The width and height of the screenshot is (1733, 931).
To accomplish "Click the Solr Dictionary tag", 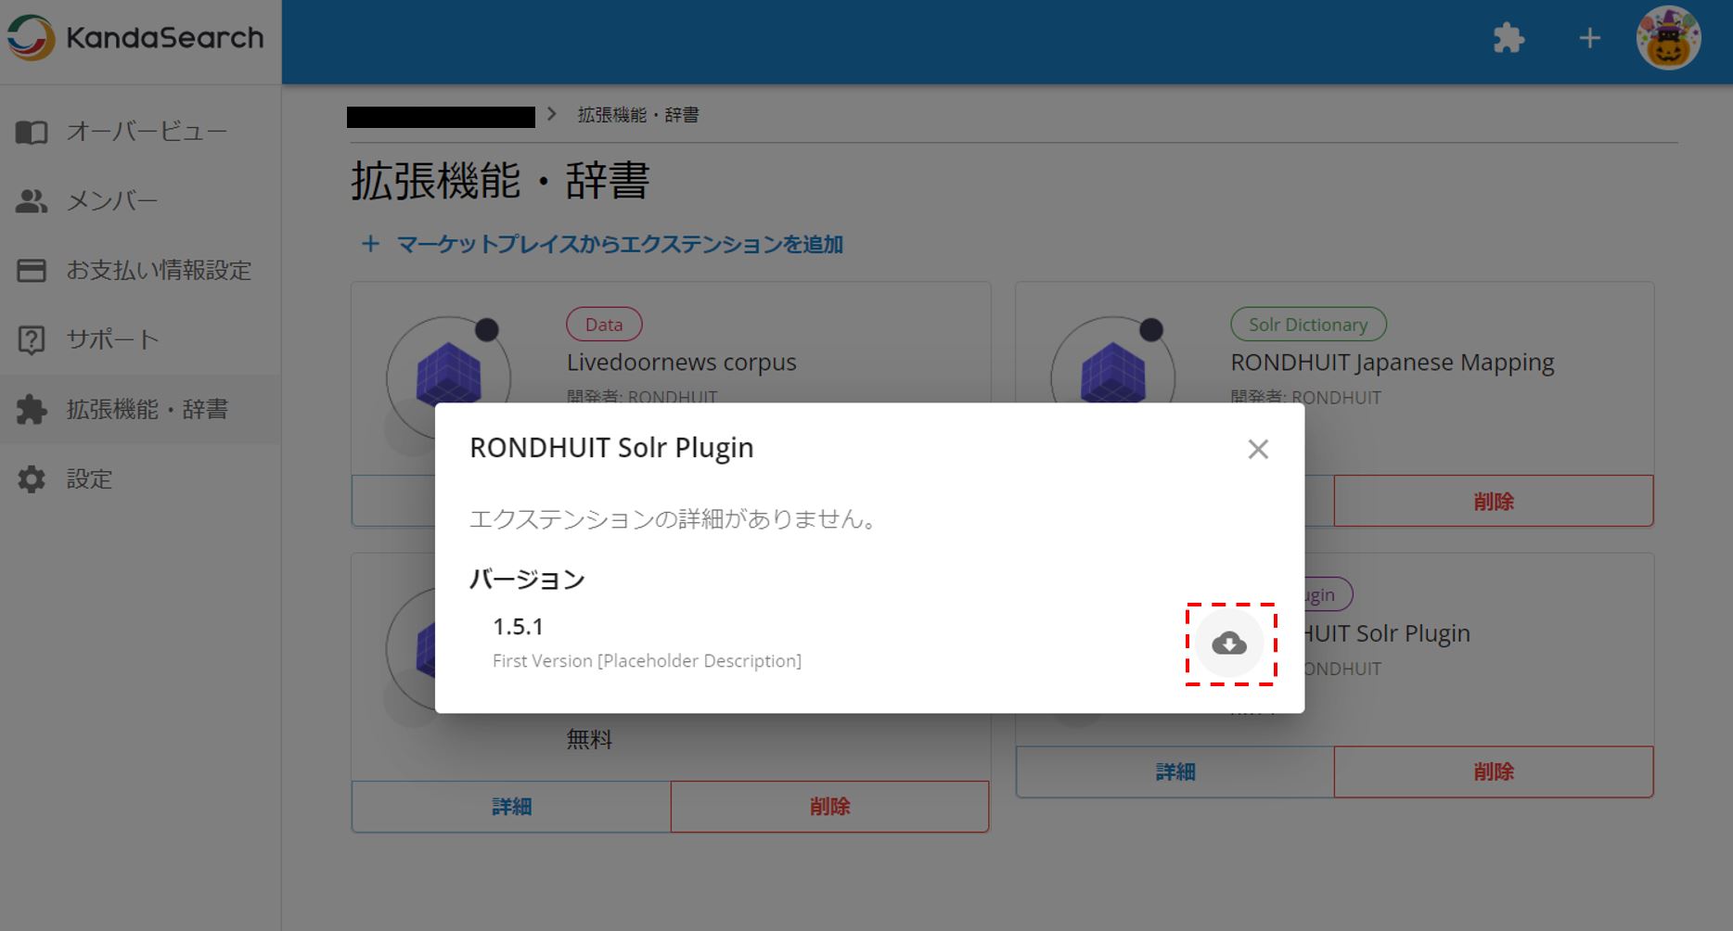I will 1308,325.
